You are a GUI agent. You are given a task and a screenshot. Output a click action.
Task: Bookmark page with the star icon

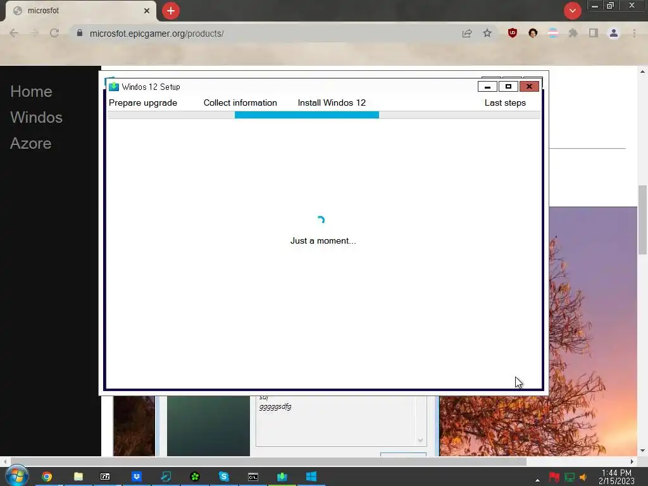click(x=487, y=33)
